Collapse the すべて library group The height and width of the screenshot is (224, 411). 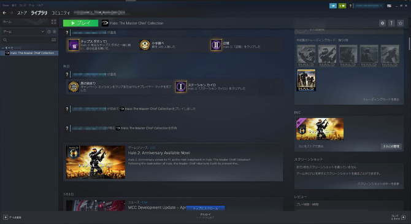tap(3, 48)
